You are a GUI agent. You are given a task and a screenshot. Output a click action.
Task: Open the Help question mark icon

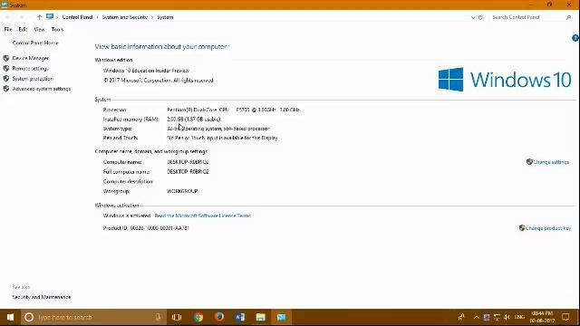tap(575, 38)
